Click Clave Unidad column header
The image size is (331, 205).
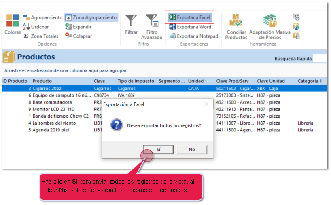(271, 81)
